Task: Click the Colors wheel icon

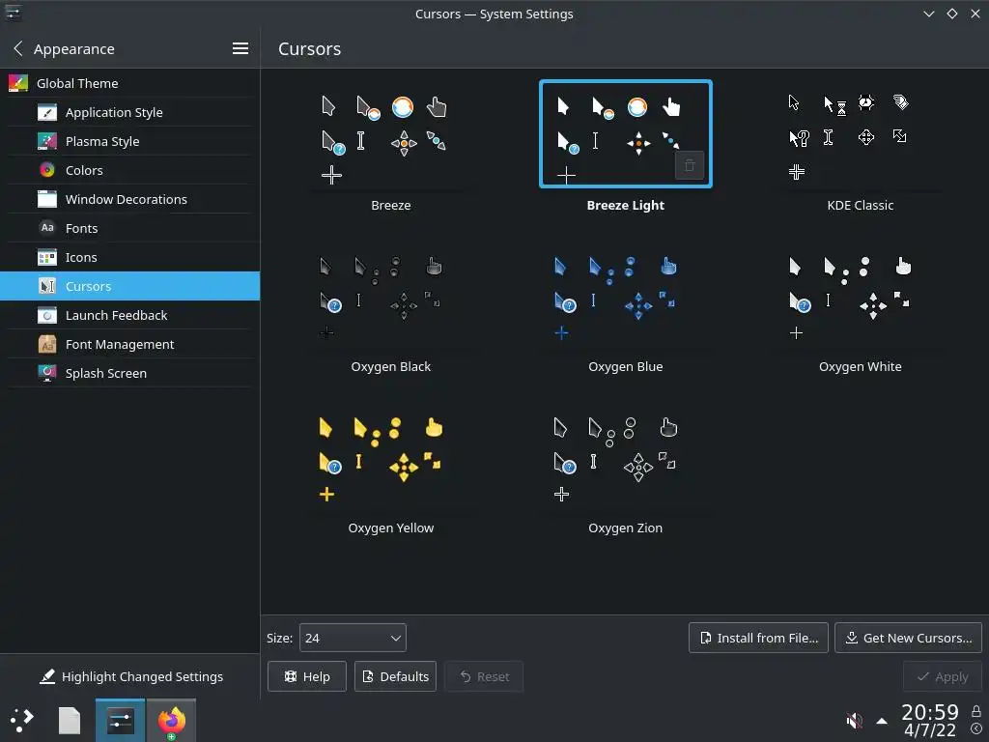Action: 47,170
